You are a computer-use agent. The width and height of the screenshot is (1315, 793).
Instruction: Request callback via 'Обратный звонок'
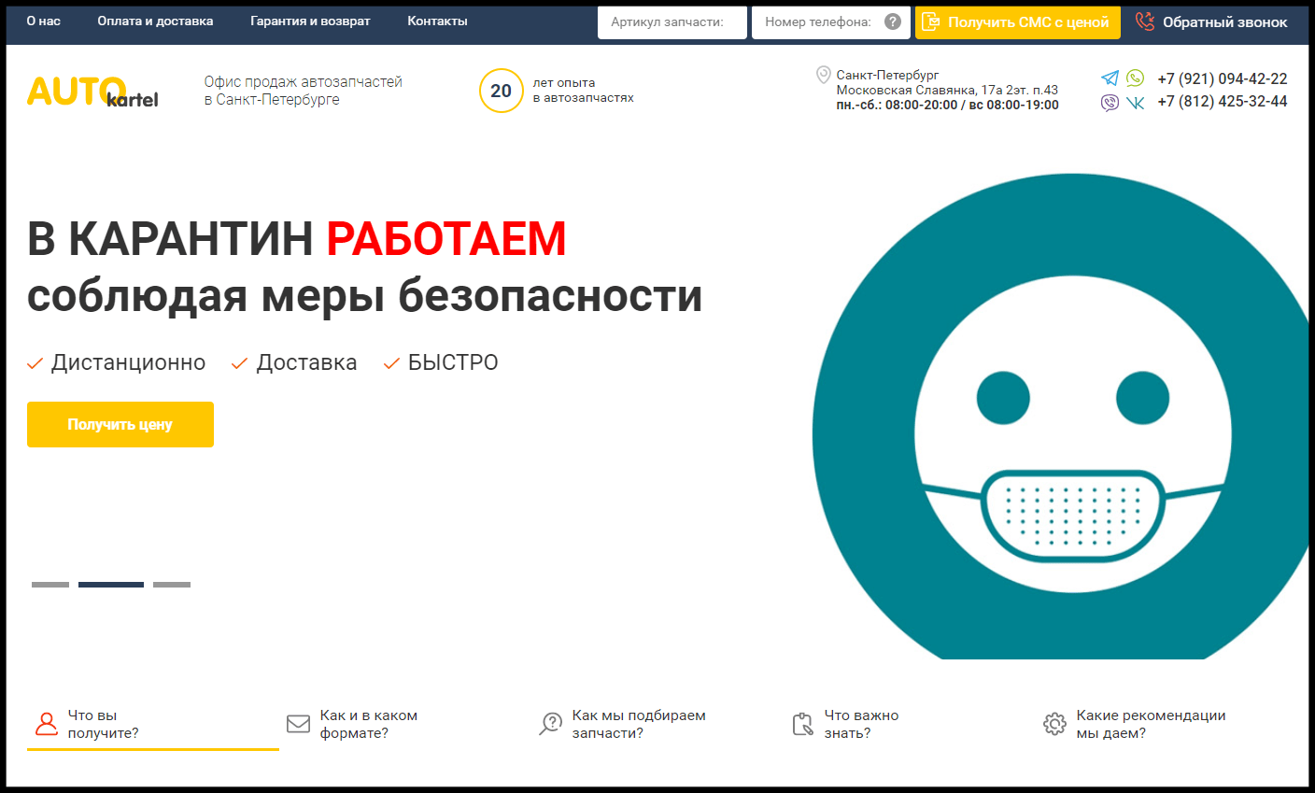pos(1211,22)
